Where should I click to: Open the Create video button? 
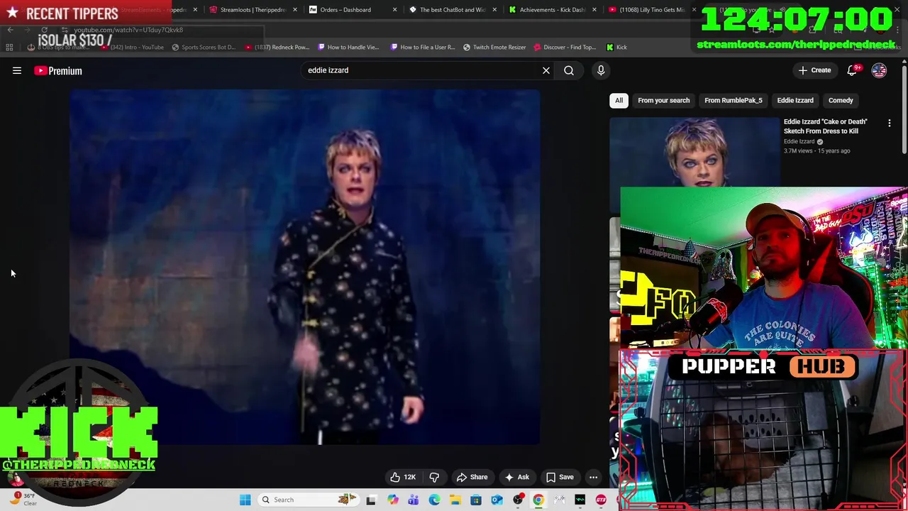[814, 70]
